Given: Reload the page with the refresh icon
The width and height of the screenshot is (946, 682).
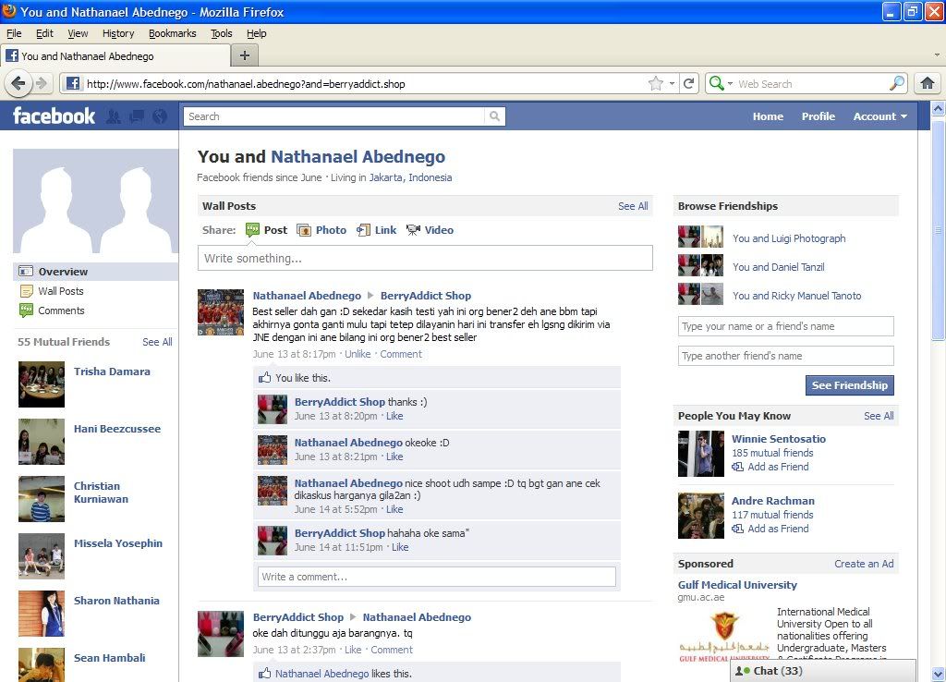Looking at the screenshot, I should click(688, 83).
